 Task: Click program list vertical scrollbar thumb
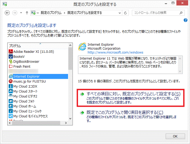tap(70, 59)
